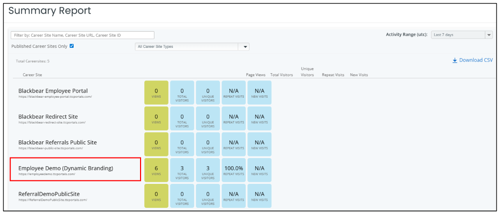Click Blackbear Employee Portal views tile

pyautogui.click(x=156, y=93)
